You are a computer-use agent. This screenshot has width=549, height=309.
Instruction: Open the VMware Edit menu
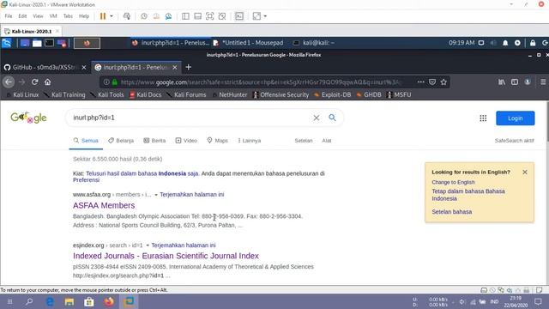22,16
